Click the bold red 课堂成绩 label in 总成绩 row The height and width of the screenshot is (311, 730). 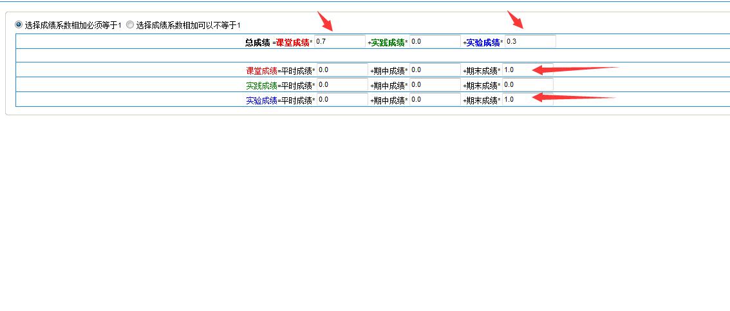(292, 42)
